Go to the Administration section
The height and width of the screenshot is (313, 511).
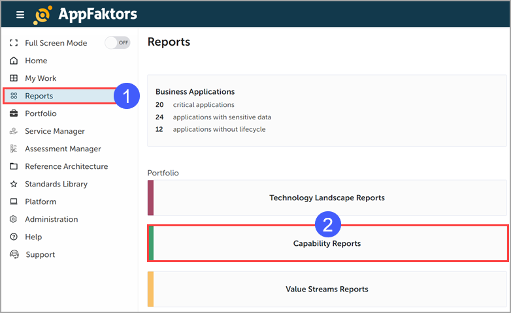51,219
